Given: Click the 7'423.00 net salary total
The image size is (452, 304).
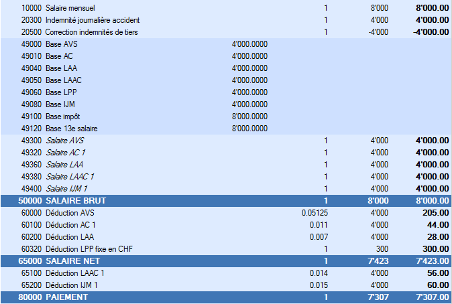Looking at the screenshot, I should pos(433,261).
